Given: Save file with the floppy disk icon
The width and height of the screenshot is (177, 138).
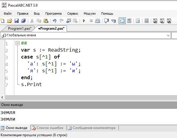Looking at the screenshot, I should click(16, 21).
